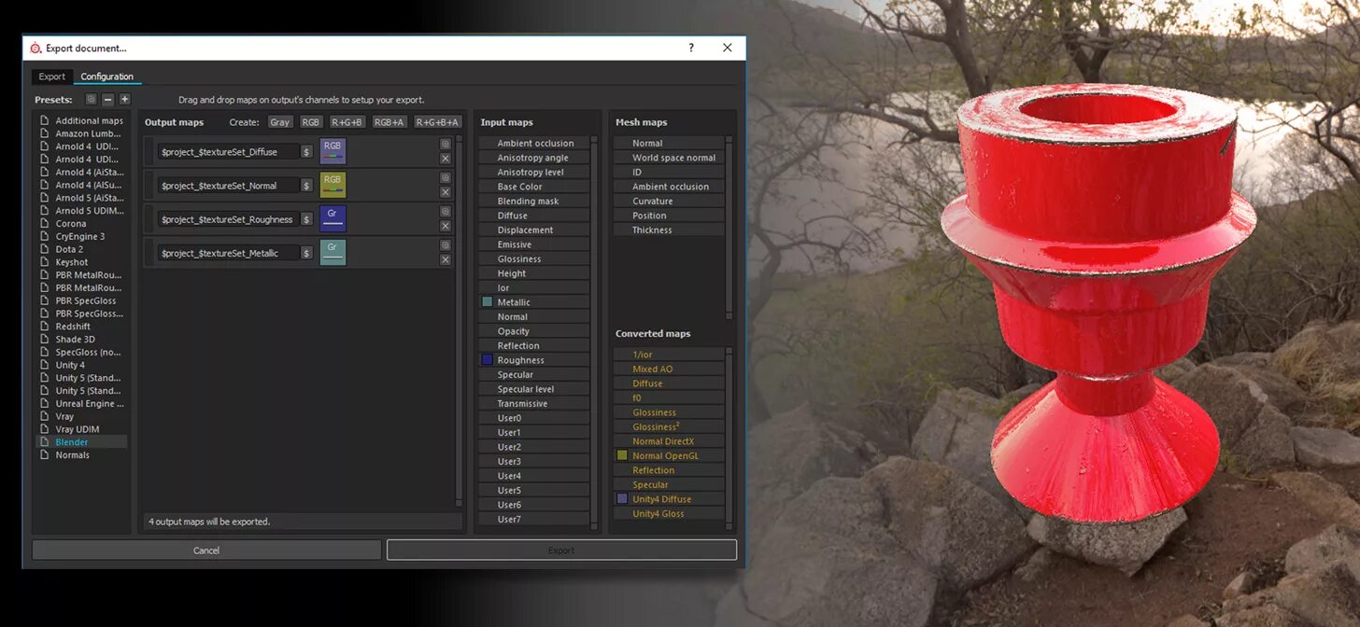Switch to the Export tab
This screenshot has width=1360, height=627.
[52, 77]
